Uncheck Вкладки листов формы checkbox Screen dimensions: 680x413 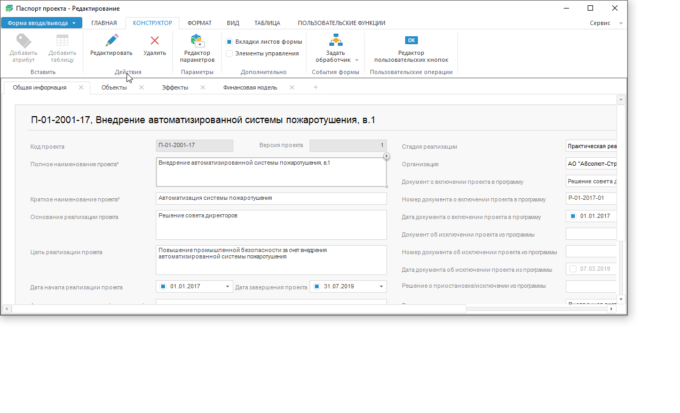[x=229, y=42]
